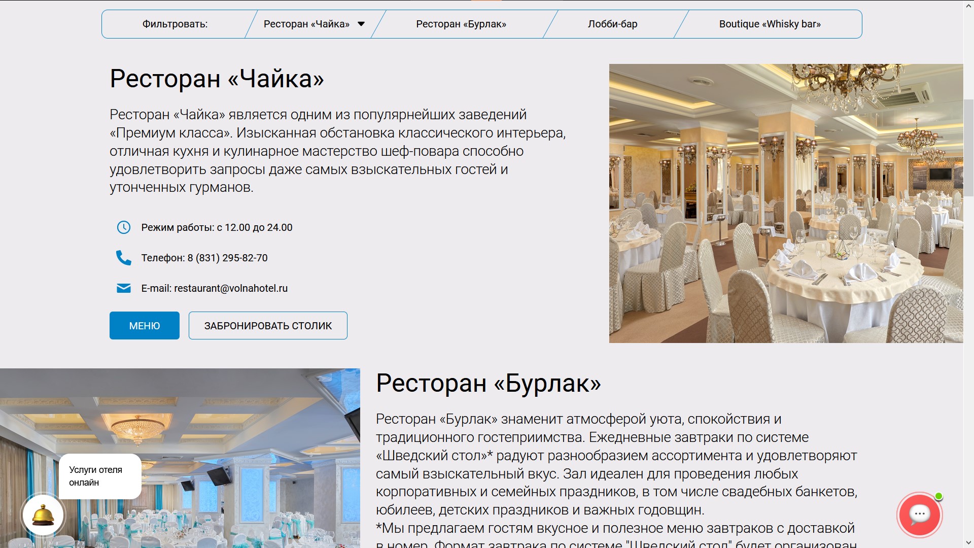Click ЗАБРОНИРОВАТЬ СТОЛИК button

coord(268,325)
